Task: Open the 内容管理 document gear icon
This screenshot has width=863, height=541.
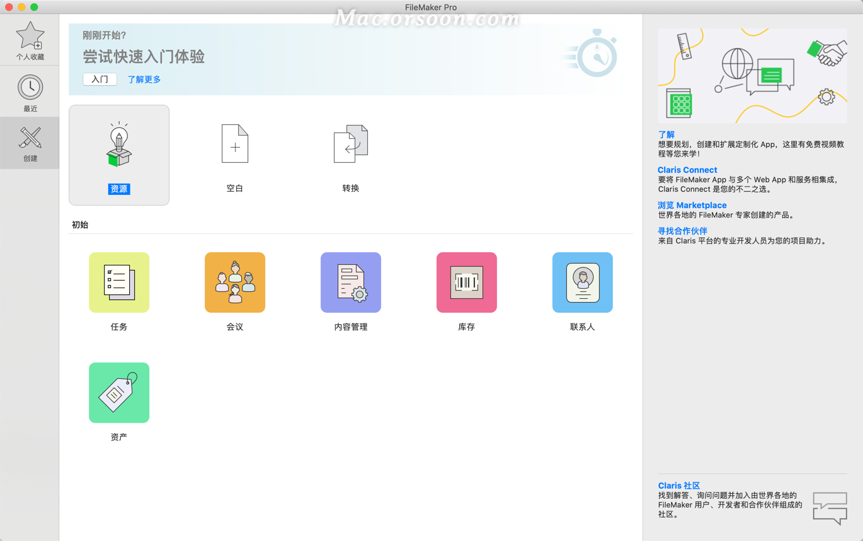Action: 351,282
